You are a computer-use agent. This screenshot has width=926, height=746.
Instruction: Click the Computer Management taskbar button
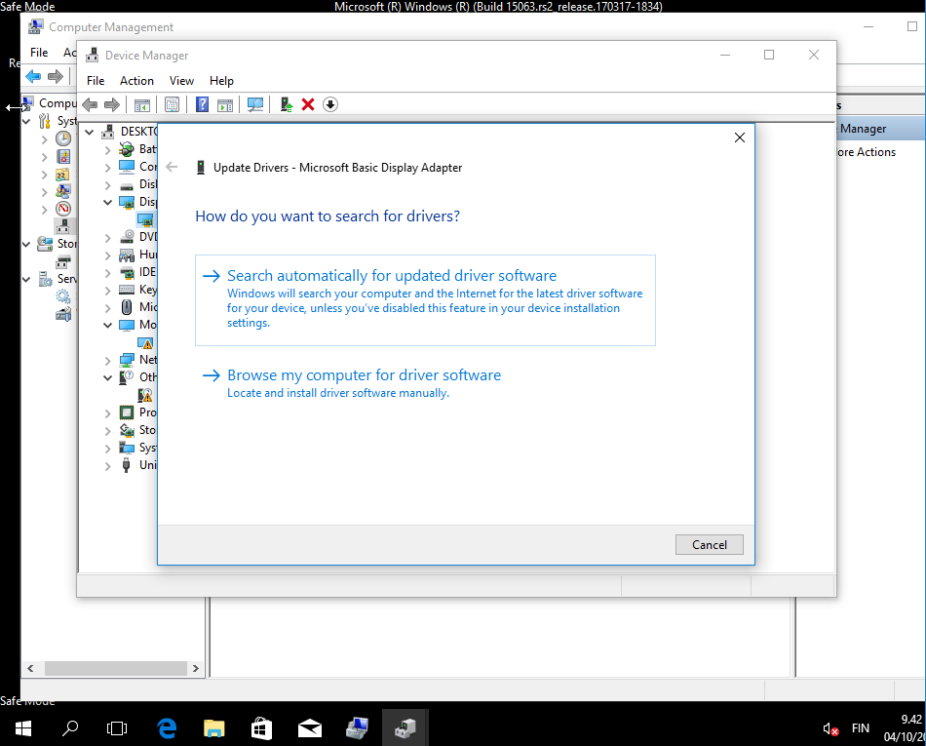pyautogui.click(x=357, y=728)
